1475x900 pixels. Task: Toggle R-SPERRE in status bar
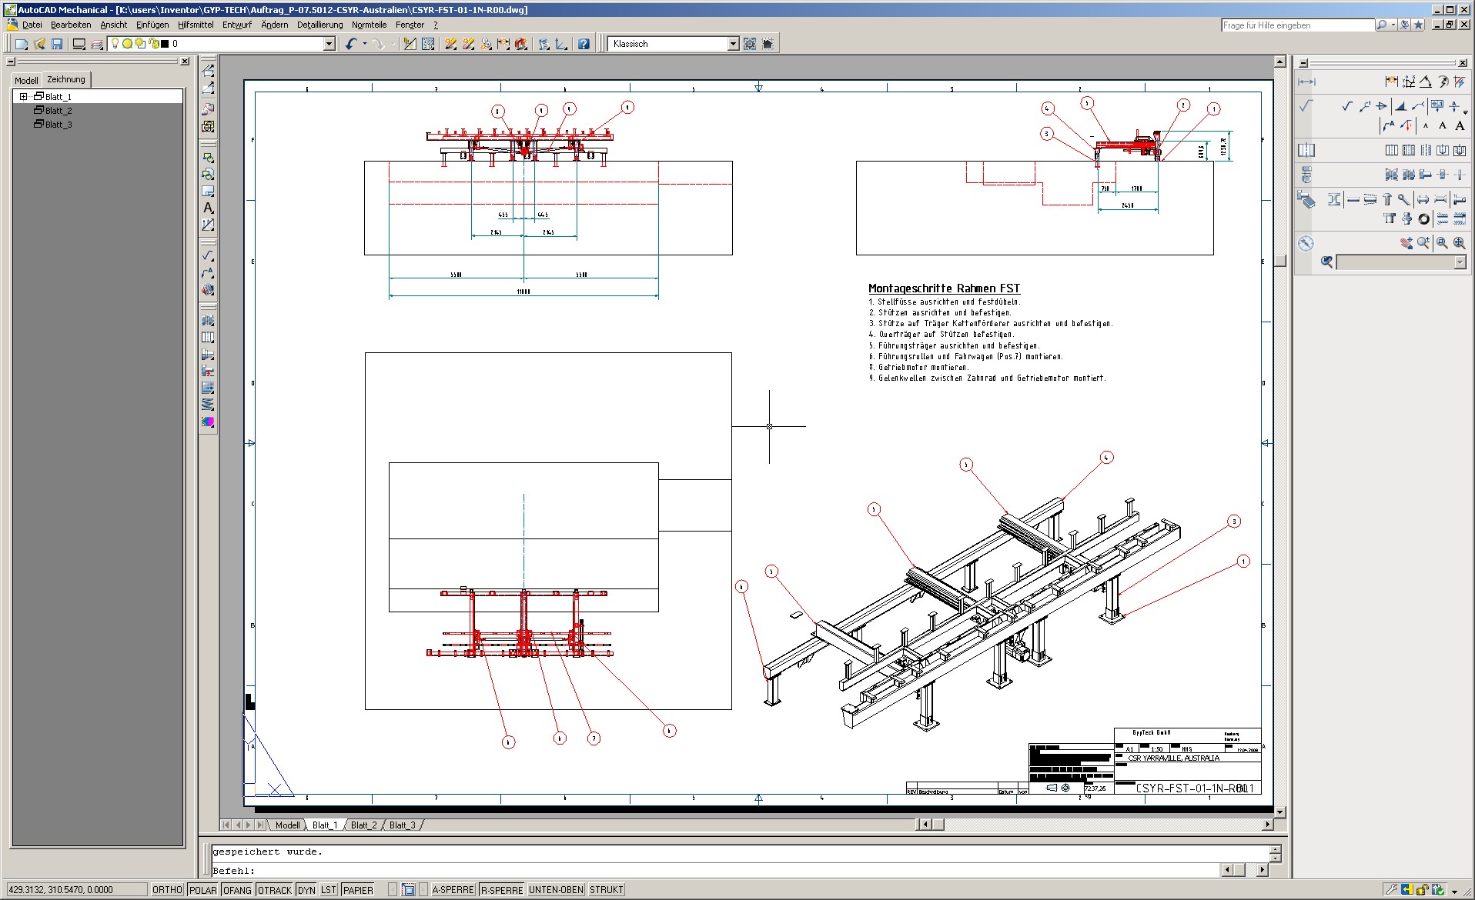(x=502, y=890)
